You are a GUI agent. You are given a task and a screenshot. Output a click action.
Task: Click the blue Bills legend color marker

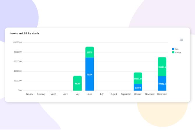click(173, 49)
